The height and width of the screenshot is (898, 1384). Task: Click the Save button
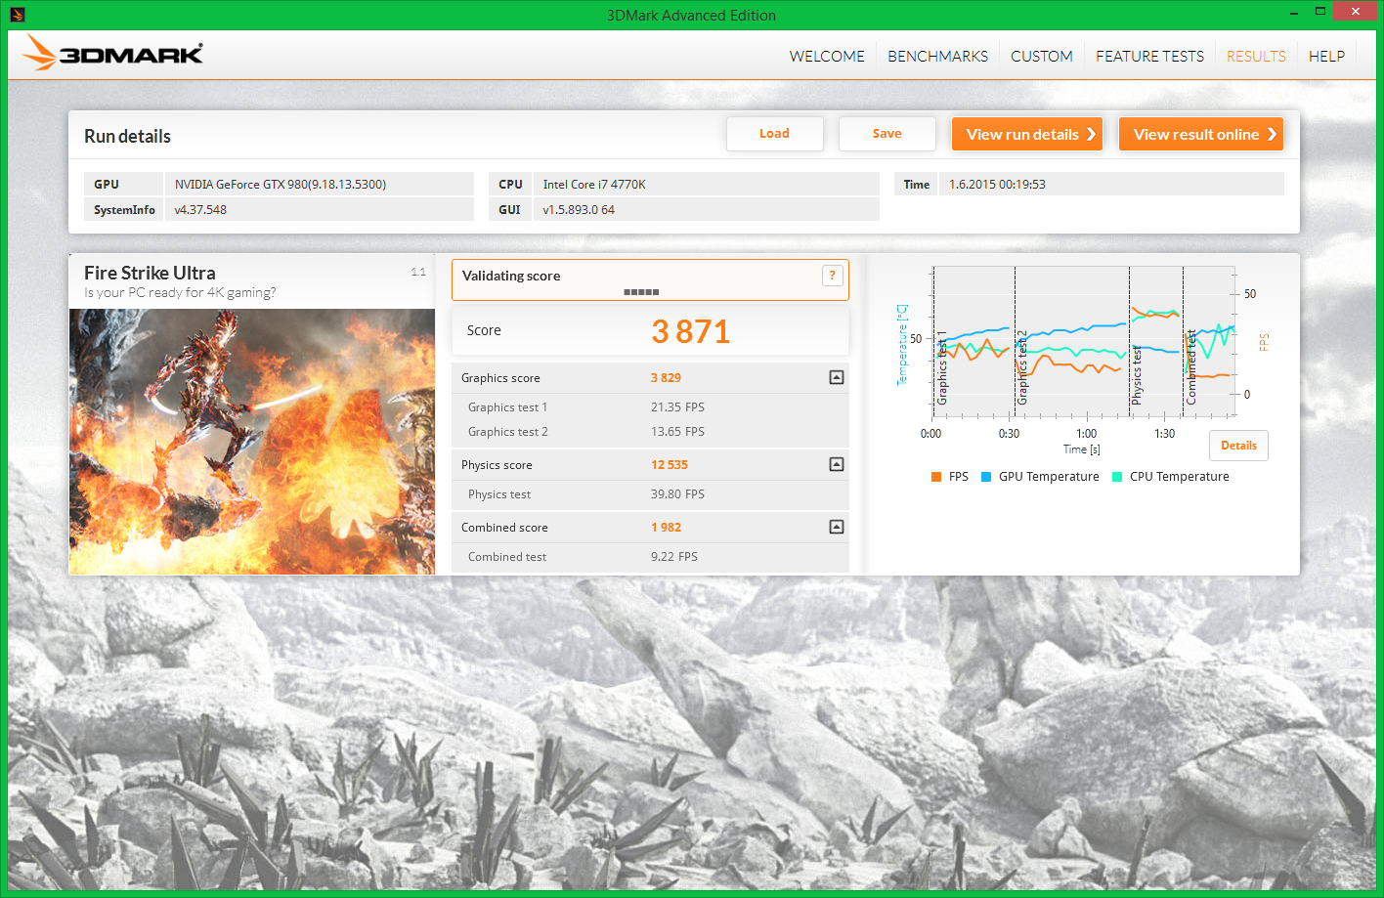point(887,134)
